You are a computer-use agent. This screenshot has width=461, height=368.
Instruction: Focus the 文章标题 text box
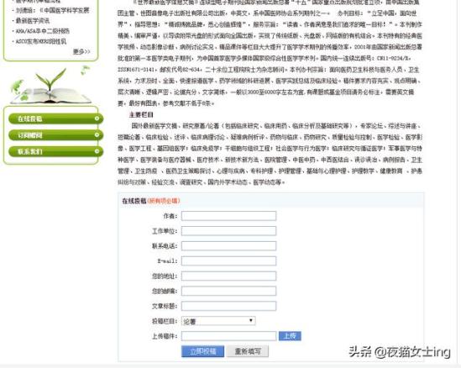[x=228, y=306]
